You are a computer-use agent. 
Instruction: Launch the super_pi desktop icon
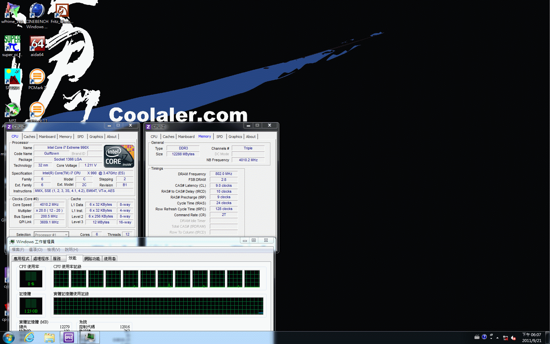click(x=12, y=46)
